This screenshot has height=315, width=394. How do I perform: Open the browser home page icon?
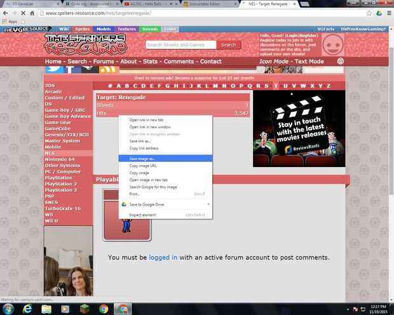pyautogui.click(x=32, y=13)
